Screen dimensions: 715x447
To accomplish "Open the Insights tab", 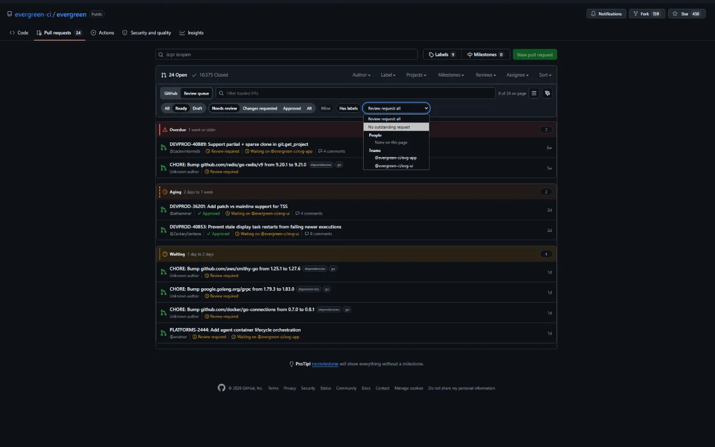I will tap(192, 33).
